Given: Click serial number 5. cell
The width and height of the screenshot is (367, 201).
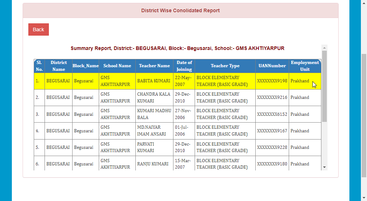Looking at the screenshot, I should [40, 147].
